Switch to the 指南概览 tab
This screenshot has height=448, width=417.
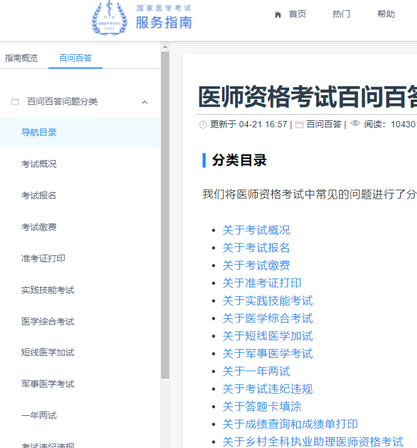tap(21, 58)
